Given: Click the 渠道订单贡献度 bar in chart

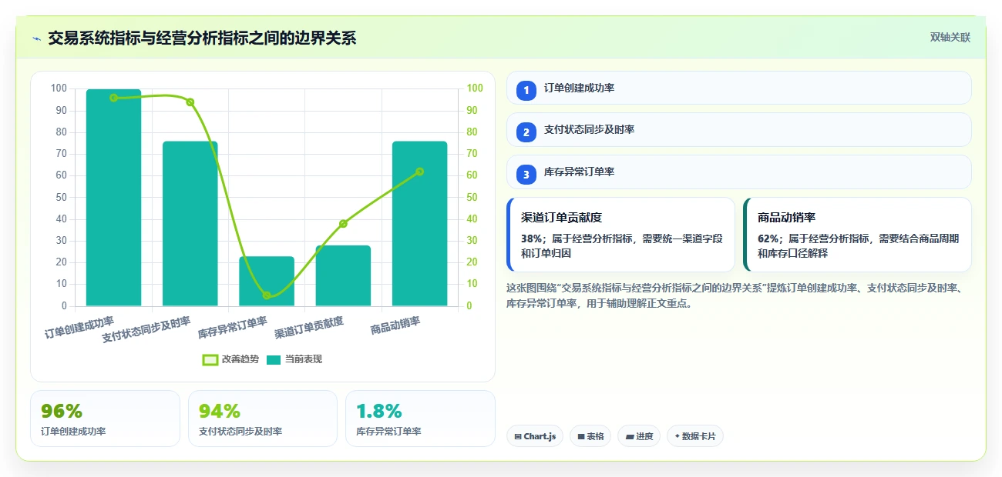Looking at the screenshot, I should [343, 275].
